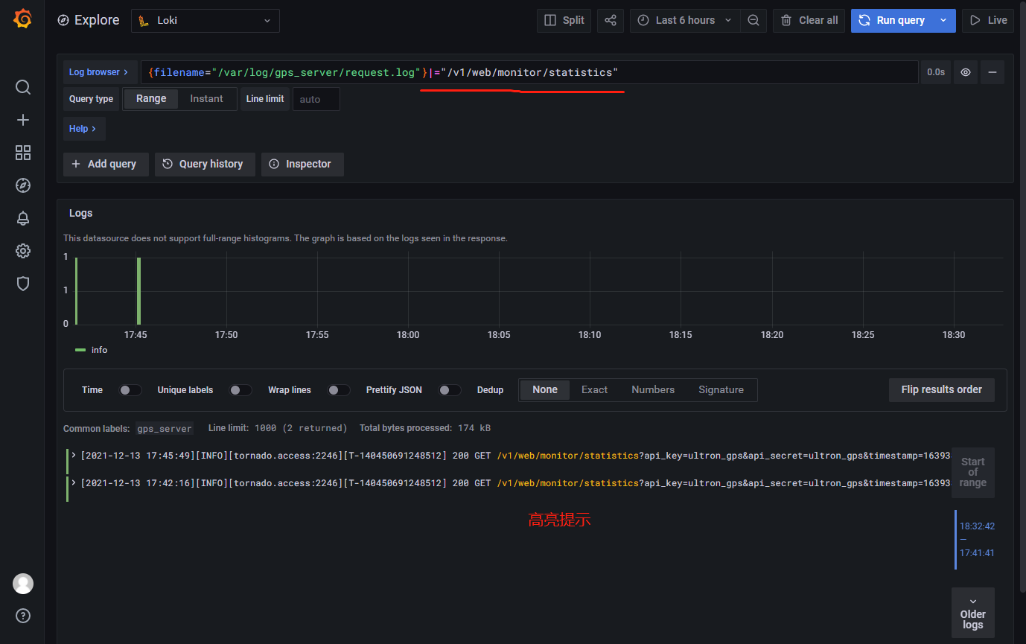Zoom out time range with magnifier icon

(753, 21)
